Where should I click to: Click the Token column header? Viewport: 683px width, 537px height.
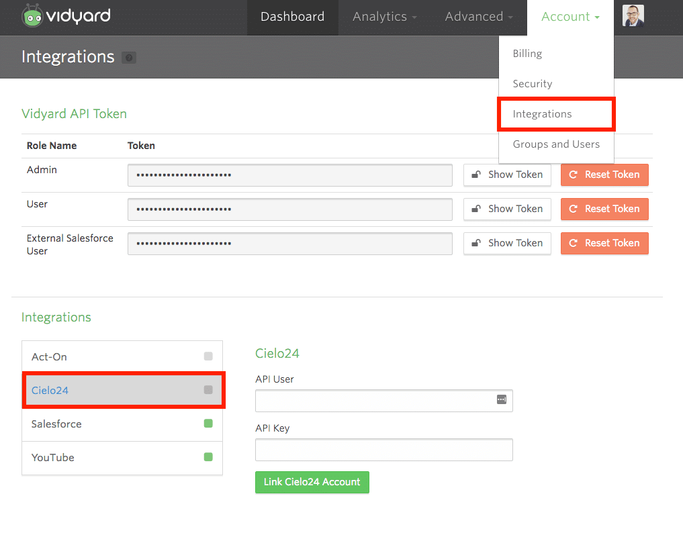[x=141, y=146]
